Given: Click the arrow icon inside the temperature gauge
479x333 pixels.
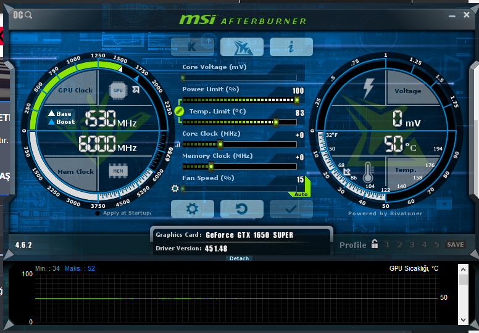Looking at the screenshot, I should (347, 172).
